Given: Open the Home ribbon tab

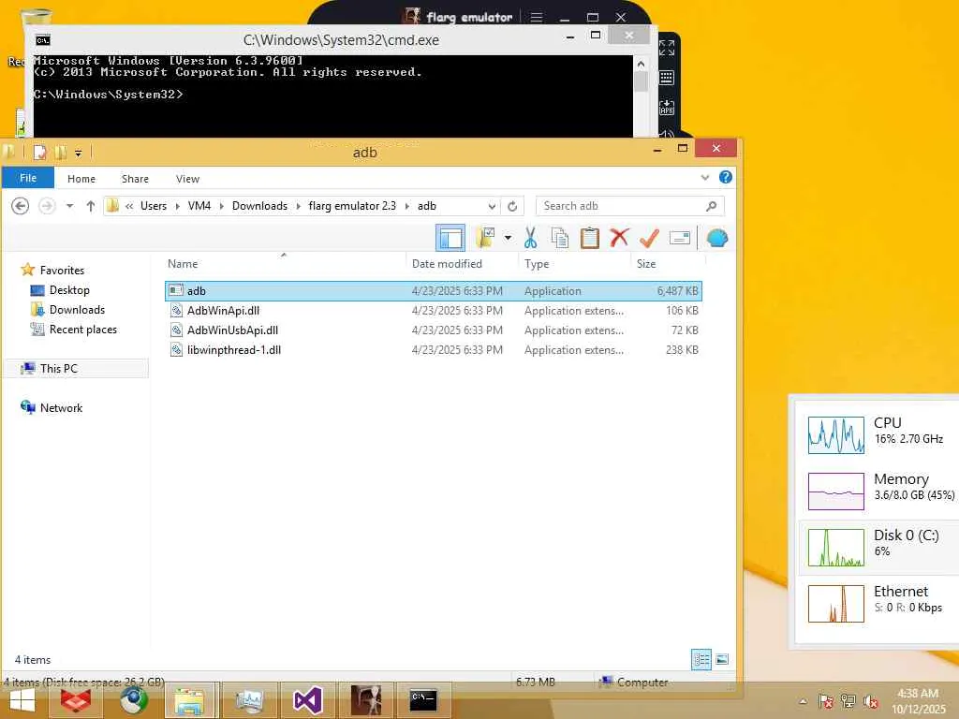Looking at the screenshot, I should 81,179.
